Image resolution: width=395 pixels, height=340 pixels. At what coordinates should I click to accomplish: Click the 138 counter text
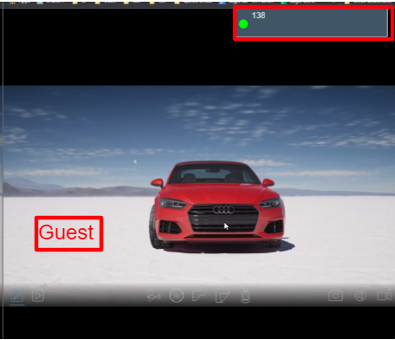[258, 16]
